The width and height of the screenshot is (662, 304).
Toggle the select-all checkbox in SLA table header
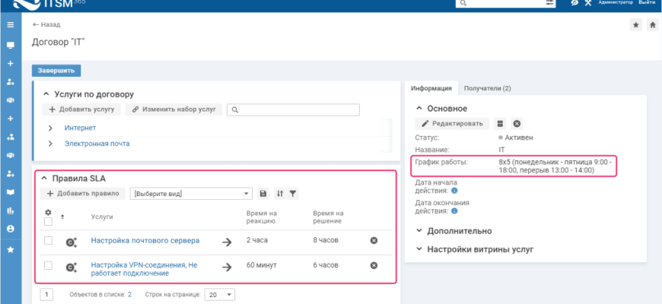[x=48, y=222]
